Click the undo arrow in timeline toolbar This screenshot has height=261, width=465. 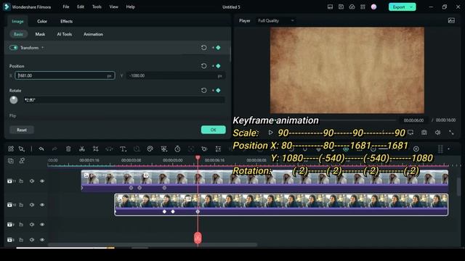point(41,149)
